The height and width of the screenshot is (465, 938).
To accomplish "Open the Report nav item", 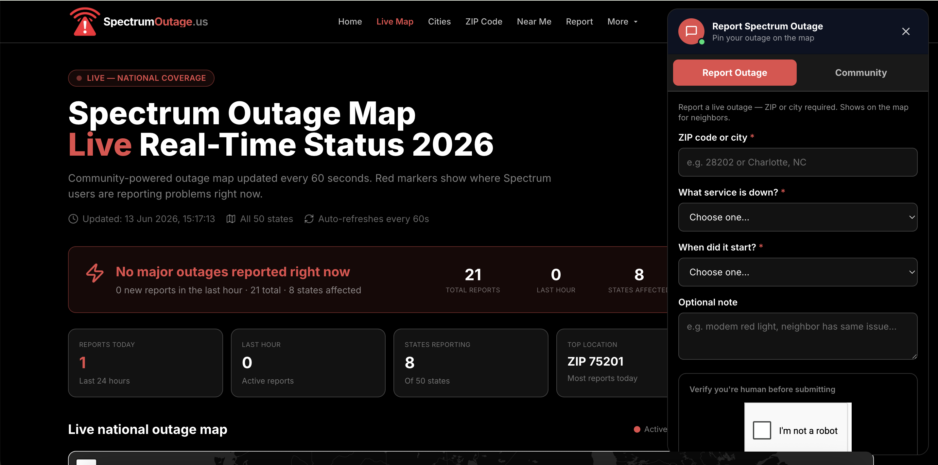I will [x=579, y=22].
